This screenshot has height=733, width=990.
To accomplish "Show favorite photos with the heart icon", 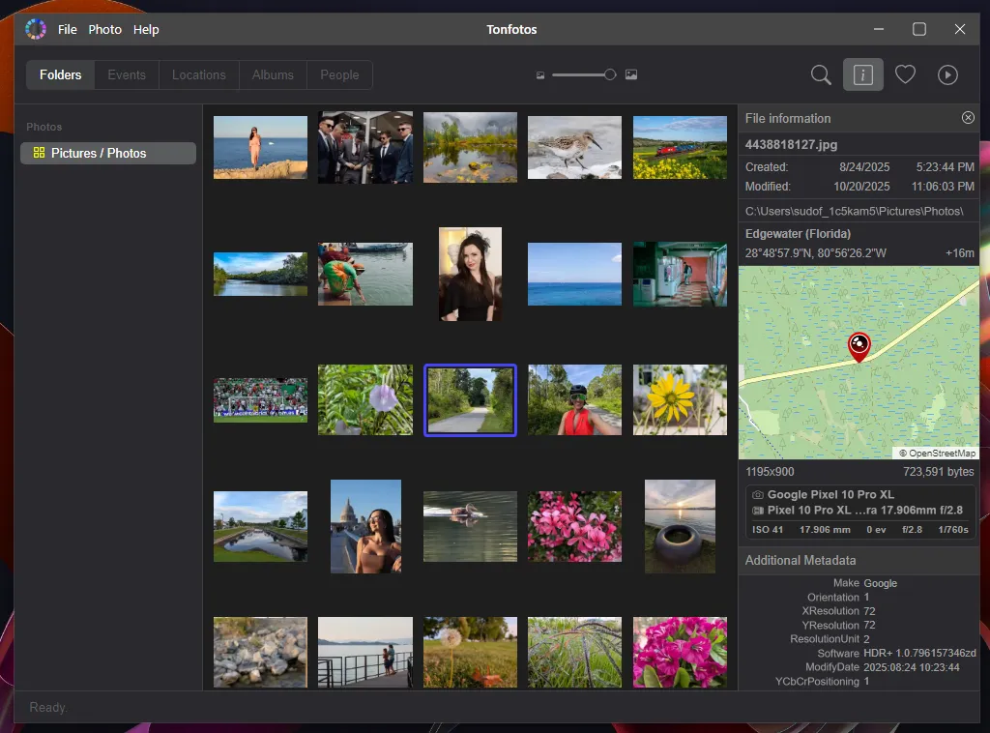I will coord(905,74).
